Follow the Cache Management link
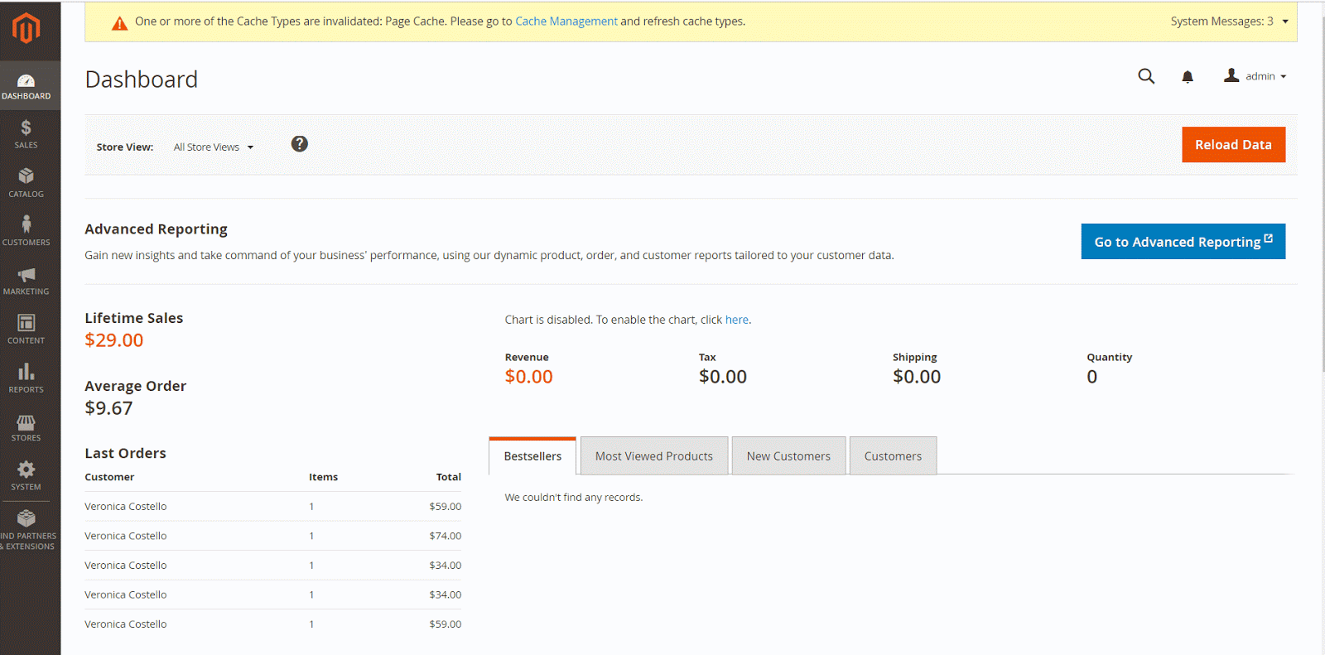The image size is (1325, 655). coord(566,22)
